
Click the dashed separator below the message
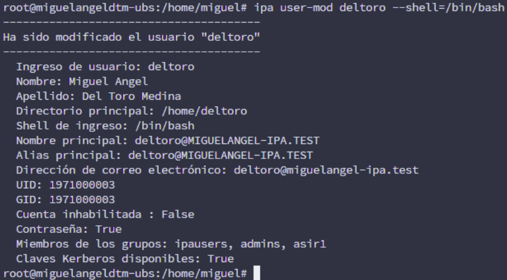pos(132,52)
